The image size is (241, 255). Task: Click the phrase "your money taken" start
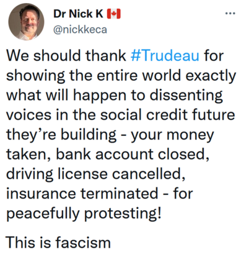pyautogui.click(x=172, y=135)
